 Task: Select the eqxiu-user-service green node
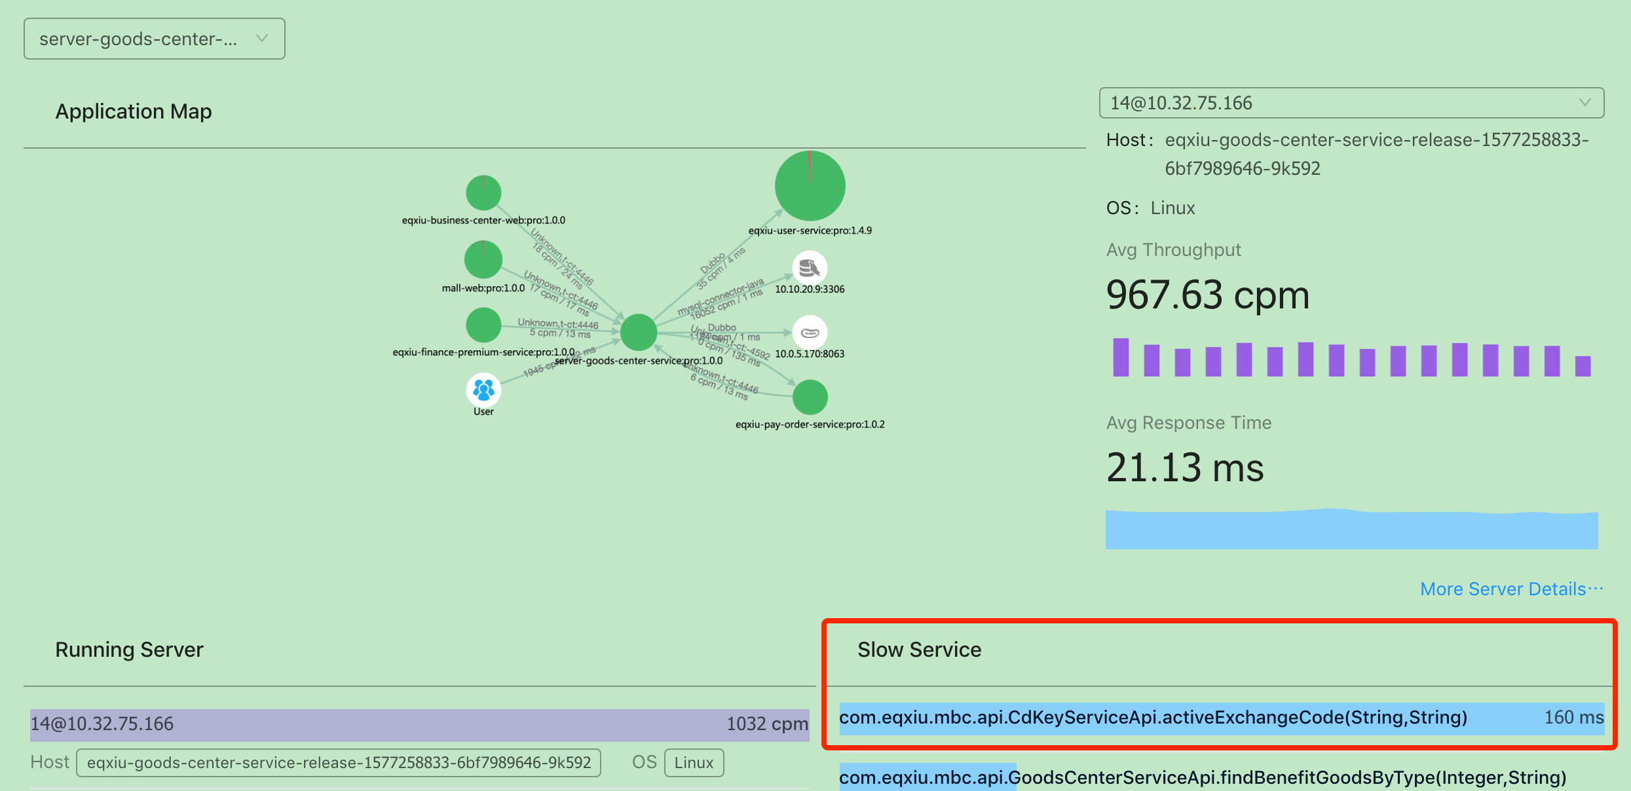click(810, 186)
